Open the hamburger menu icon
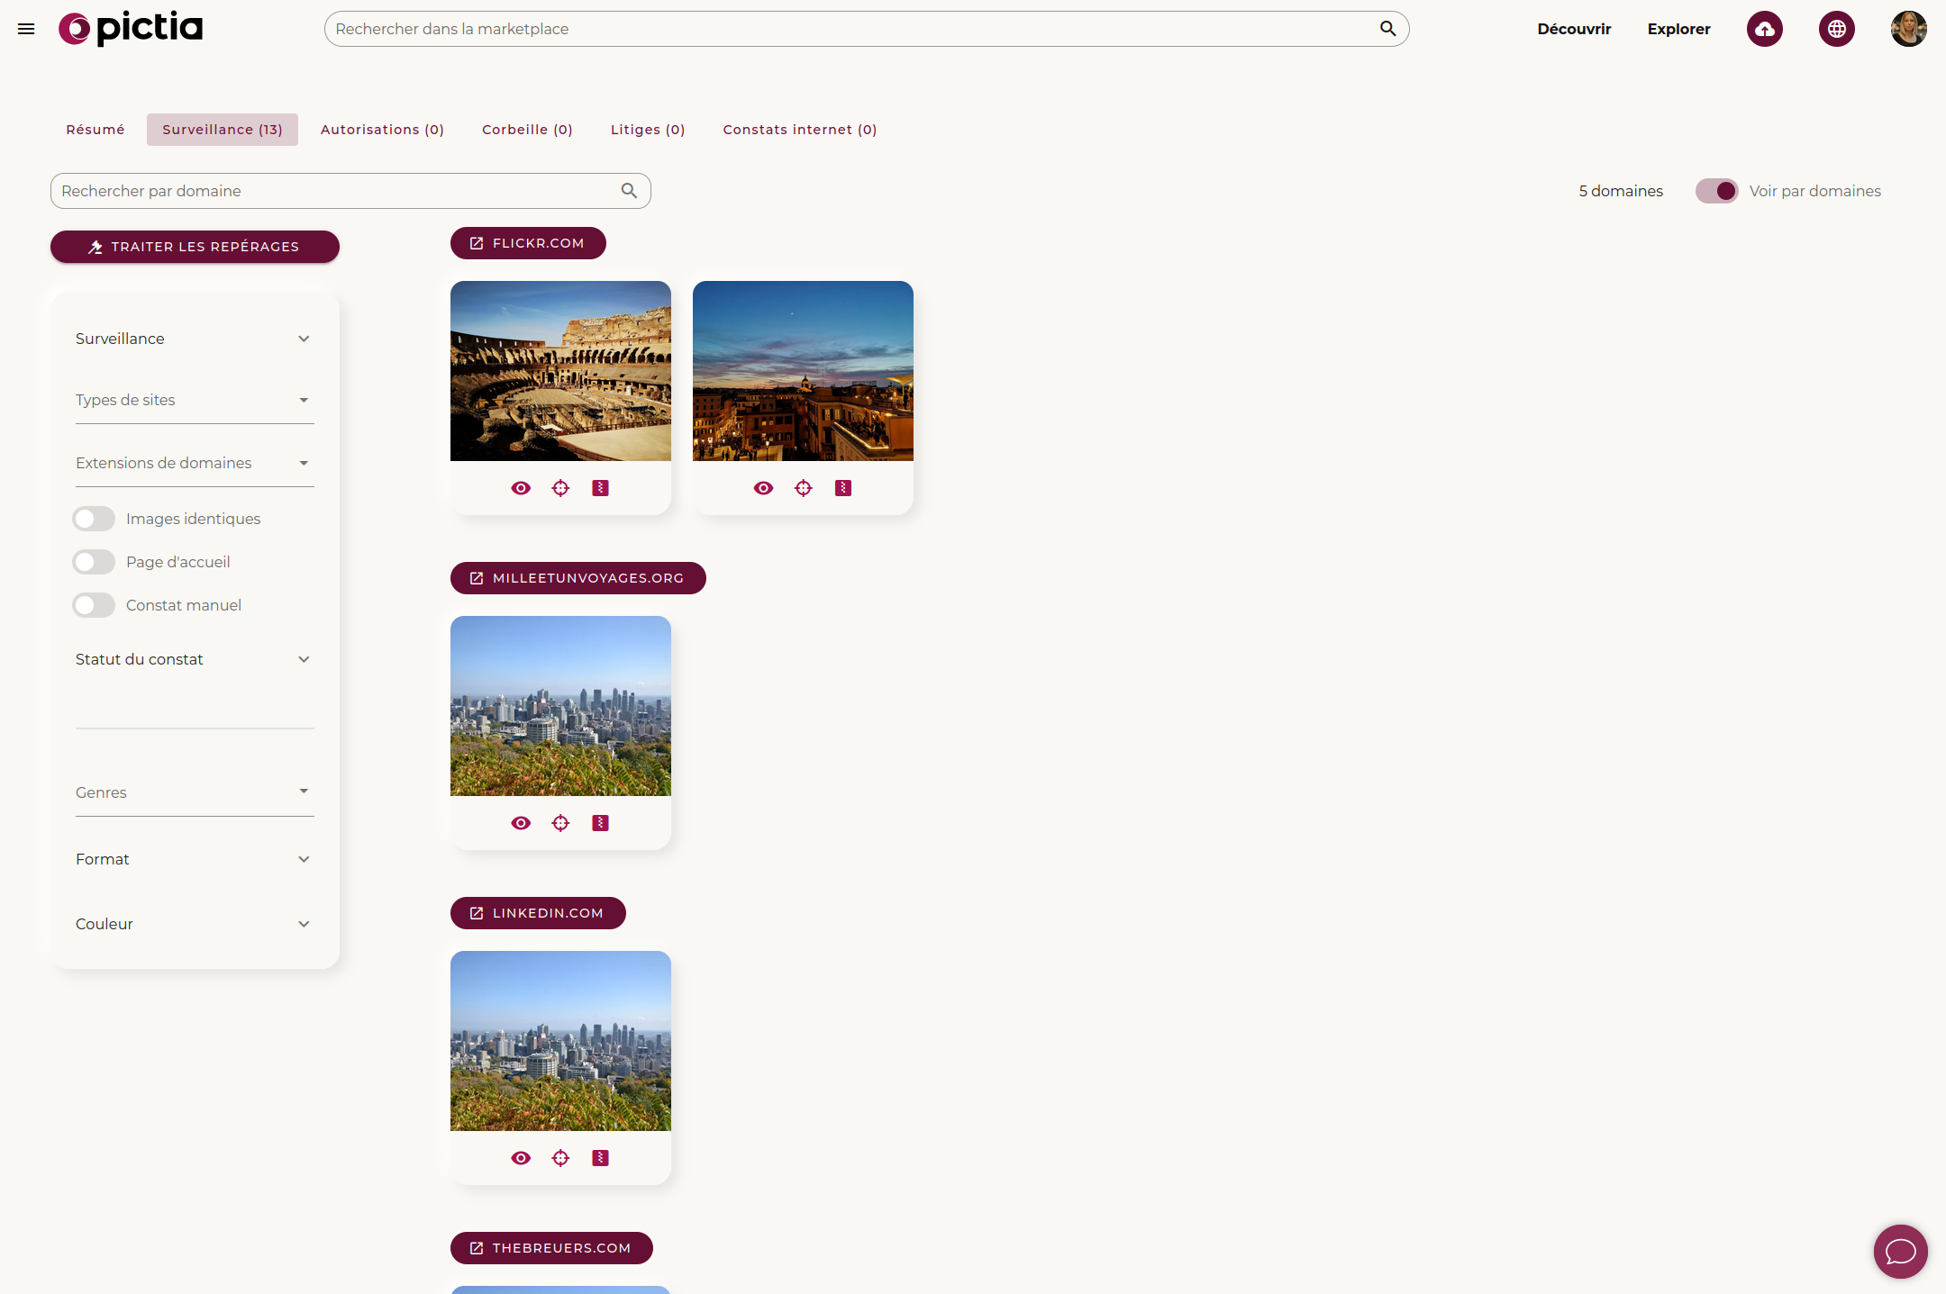The width and height of the screenshot is (1946, 1294). click(x=26, y=29)
